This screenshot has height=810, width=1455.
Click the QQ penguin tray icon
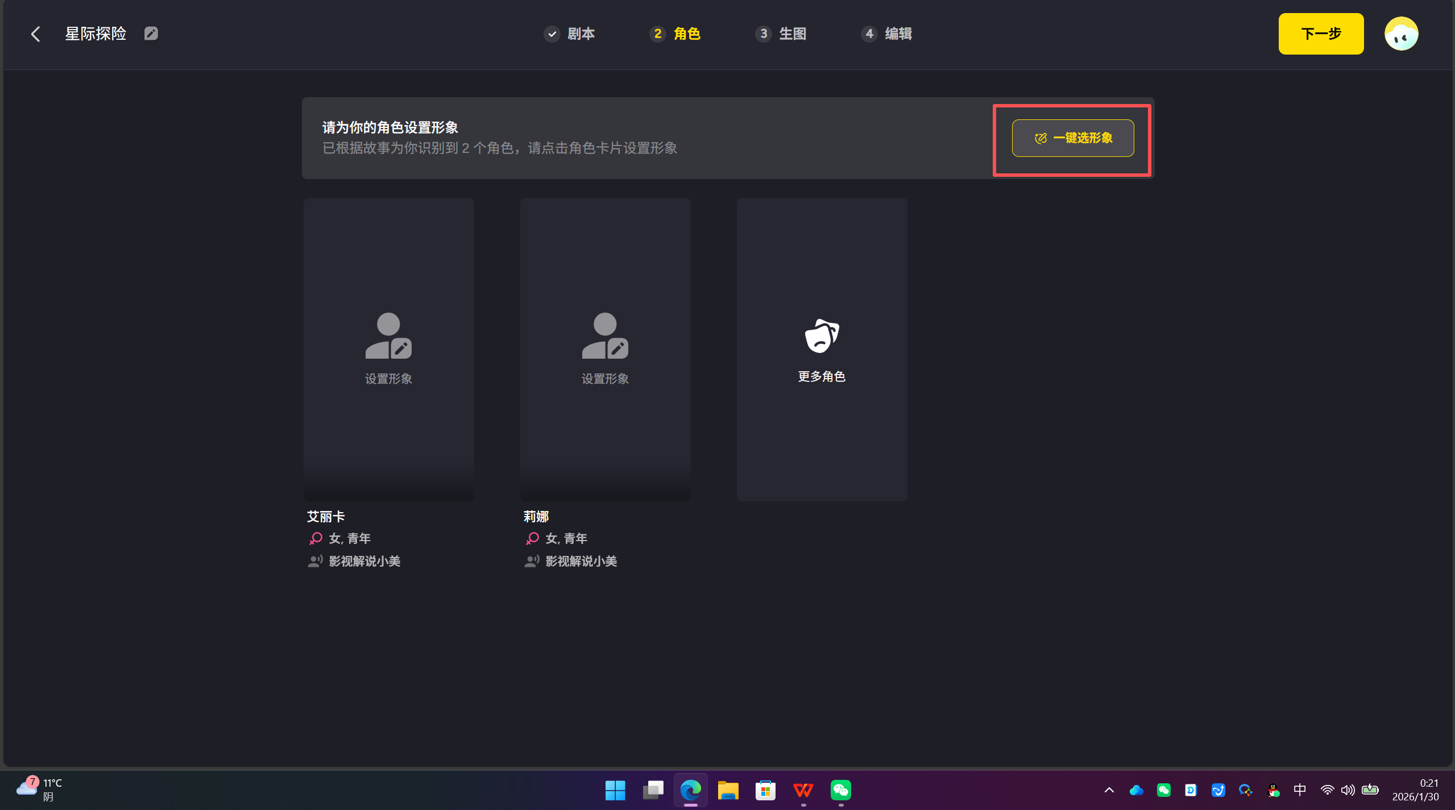1273,790
